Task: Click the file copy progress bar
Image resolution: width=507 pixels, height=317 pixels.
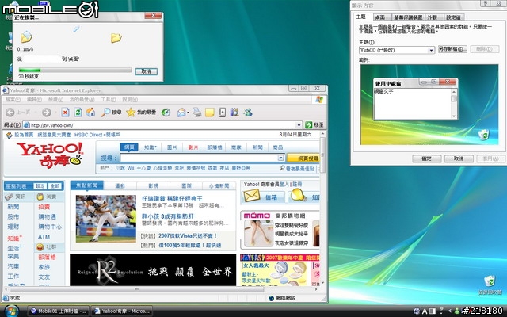Action: [x=75, y=71]
